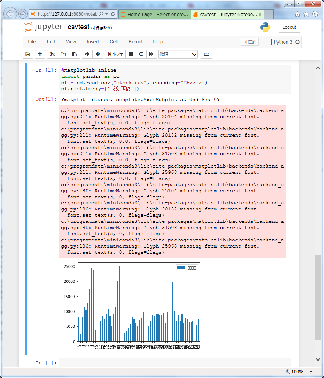Viewport: 324px width, 378px height.
Task: Cut the selected cell using the scissors icon
Action: 52,54
